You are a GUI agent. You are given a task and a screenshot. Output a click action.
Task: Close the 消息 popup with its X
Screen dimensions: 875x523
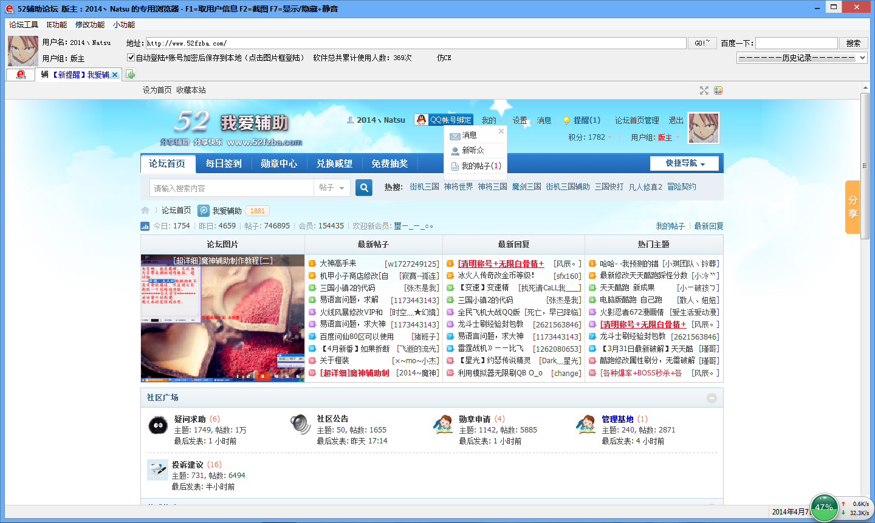501,131
